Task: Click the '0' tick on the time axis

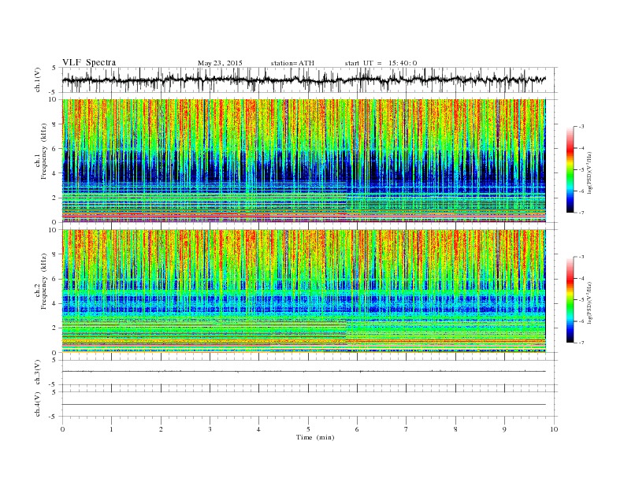Action: point(62,429)
